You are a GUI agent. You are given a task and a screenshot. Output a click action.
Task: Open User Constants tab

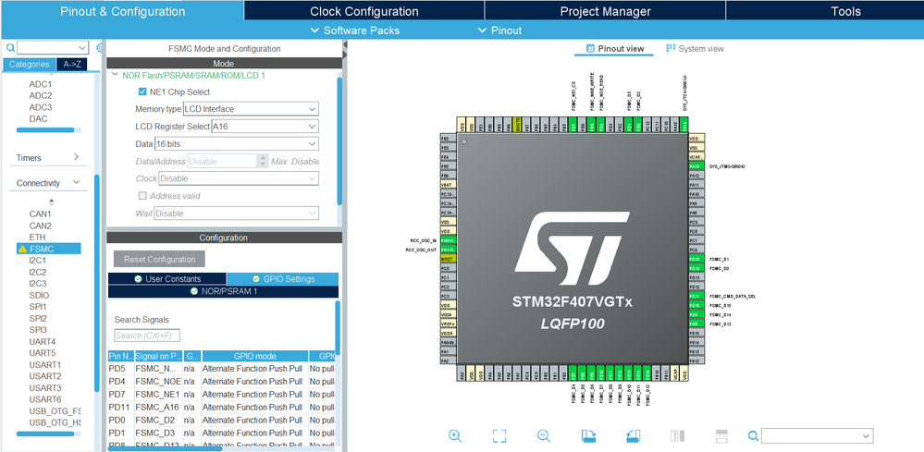166,279
